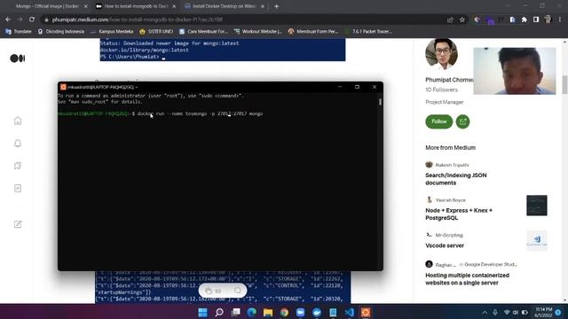Screen dimensions: 568x319
Task: Click the Vscode server article thumbnail
Action: click(536, 240)
